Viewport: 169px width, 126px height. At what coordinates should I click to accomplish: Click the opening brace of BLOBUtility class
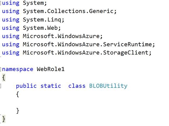[18, 94]
